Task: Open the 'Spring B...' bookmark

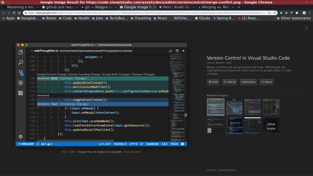Action: 224,18
